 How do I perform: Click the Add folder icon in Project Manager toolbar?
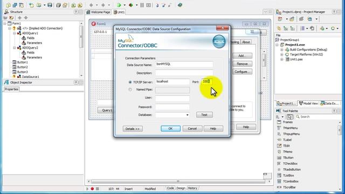[292, 19]
